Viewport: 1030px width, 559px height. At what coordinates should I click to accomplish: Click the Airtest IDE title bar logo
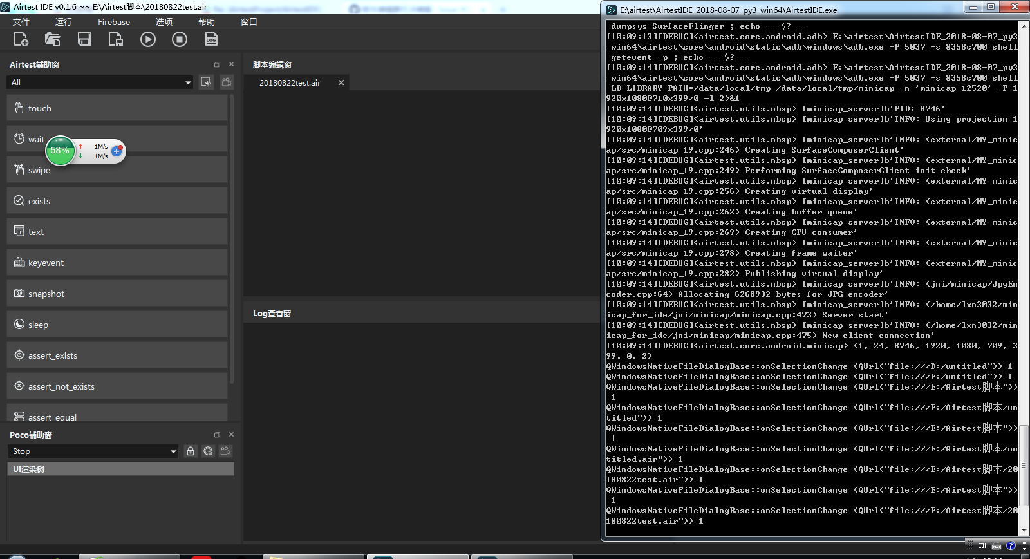[x=6, y=6]
